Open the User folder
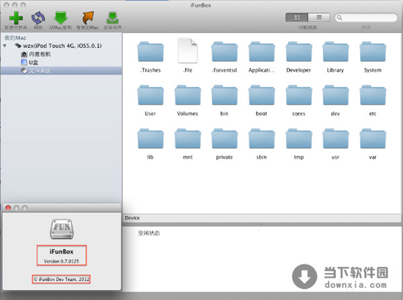 tap(150, 96)
